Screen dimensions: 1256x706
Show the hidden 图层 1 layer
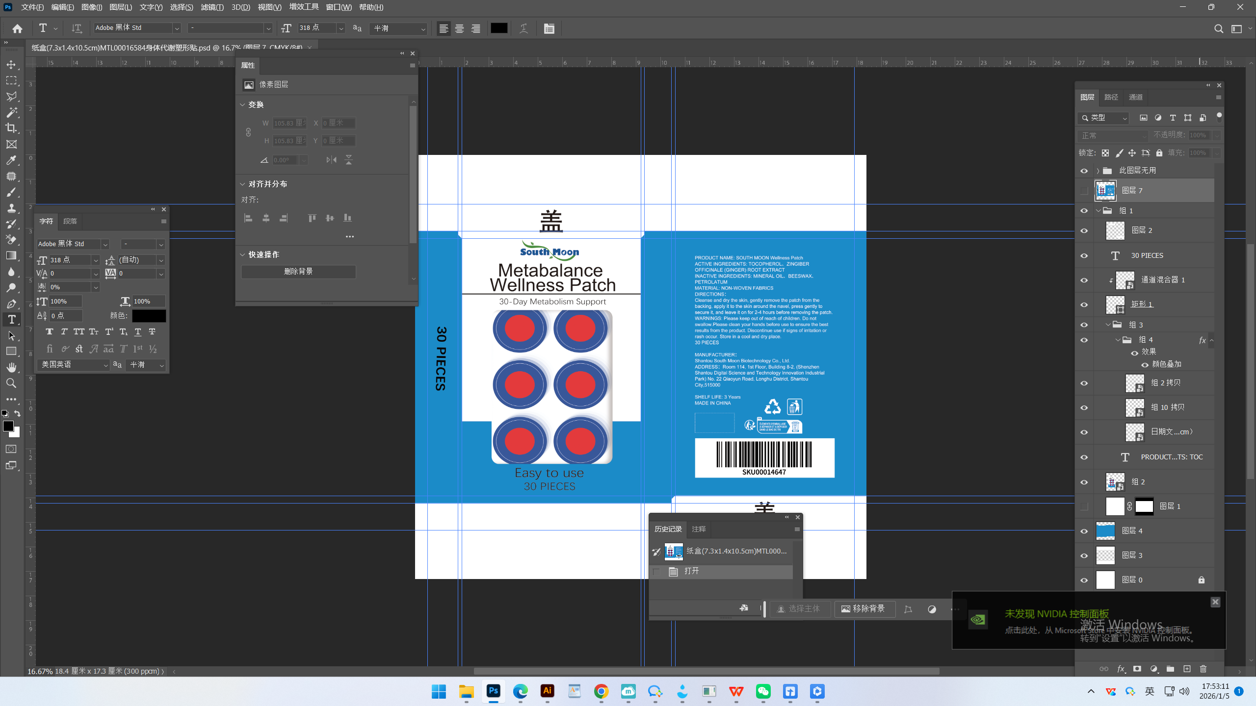[x=1084, y=506]
